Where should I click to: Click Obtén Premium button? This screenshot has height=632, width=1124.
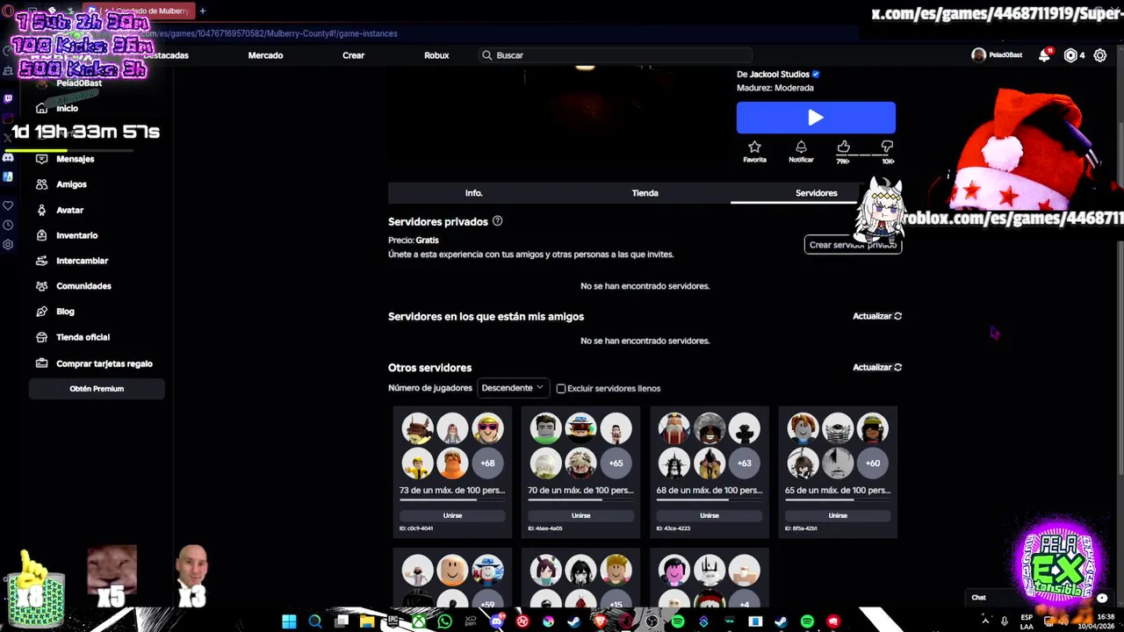97,389
